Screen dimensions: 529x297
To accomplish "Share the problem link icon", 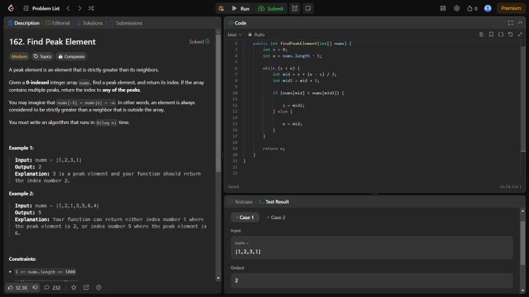I will (86, 287).
